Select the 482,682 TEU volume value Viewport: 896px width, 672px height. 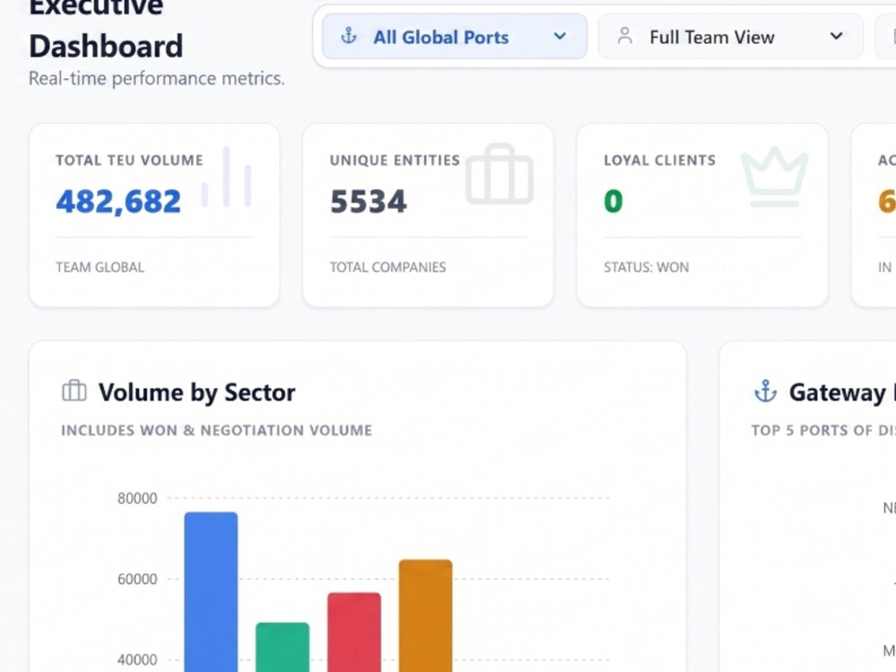118,201
